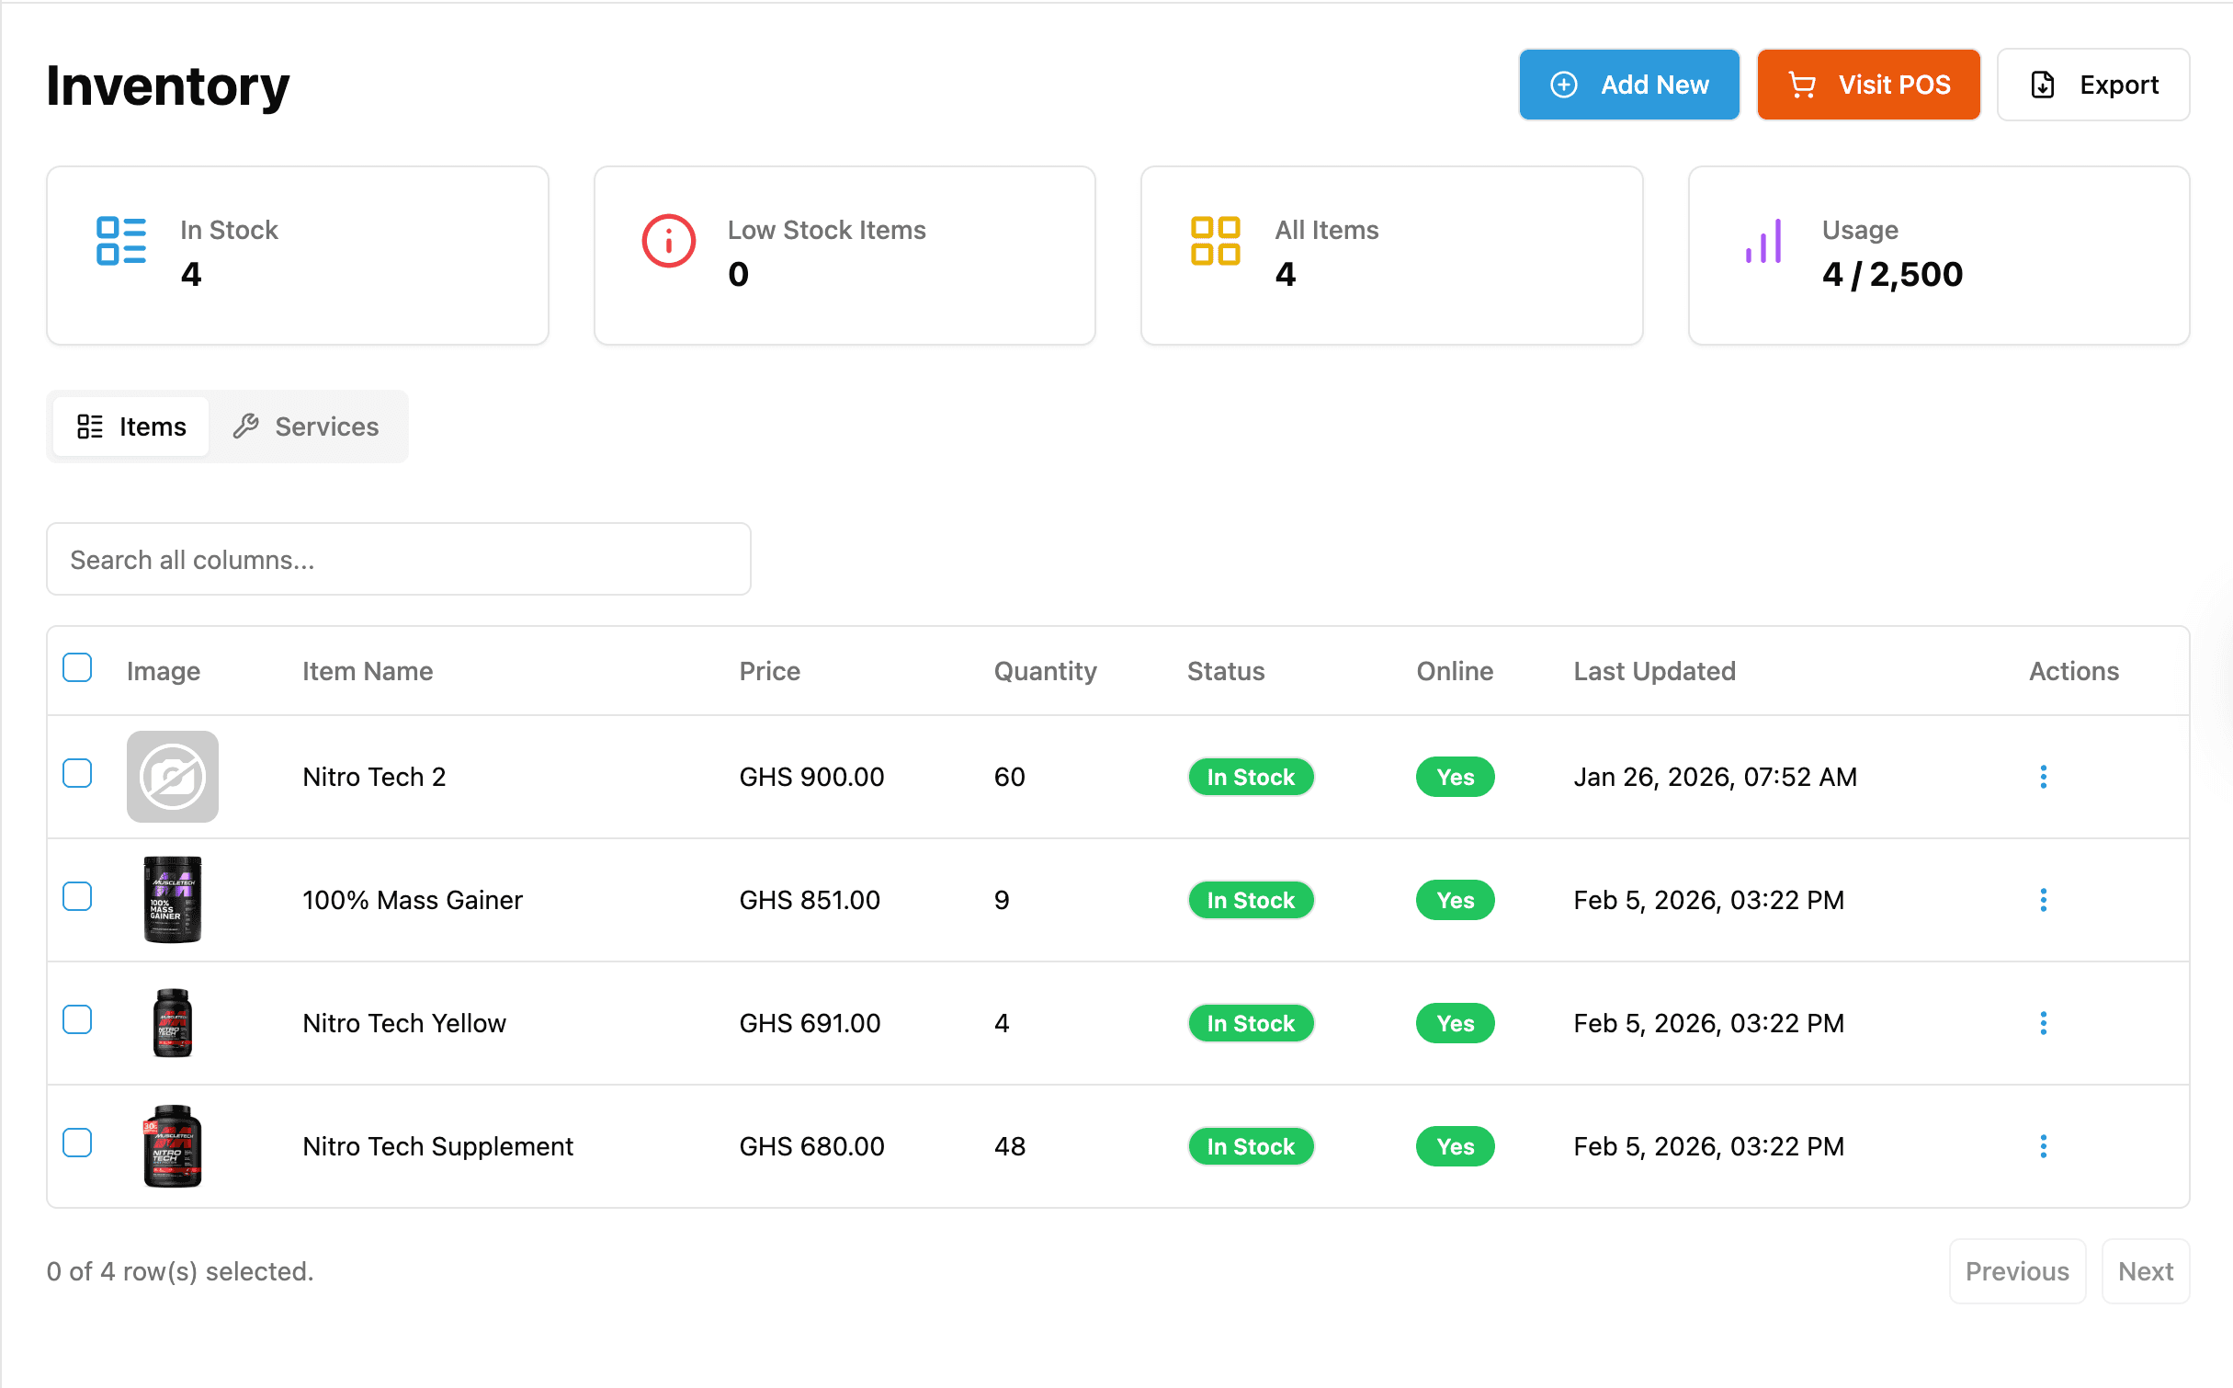Click the wrench icon next to Services

click(x=246, y=426)
